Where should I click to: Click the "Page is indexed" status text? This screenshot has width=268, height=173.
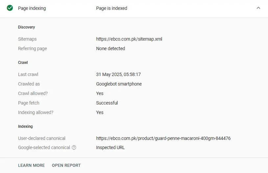[x=111, y=8]
